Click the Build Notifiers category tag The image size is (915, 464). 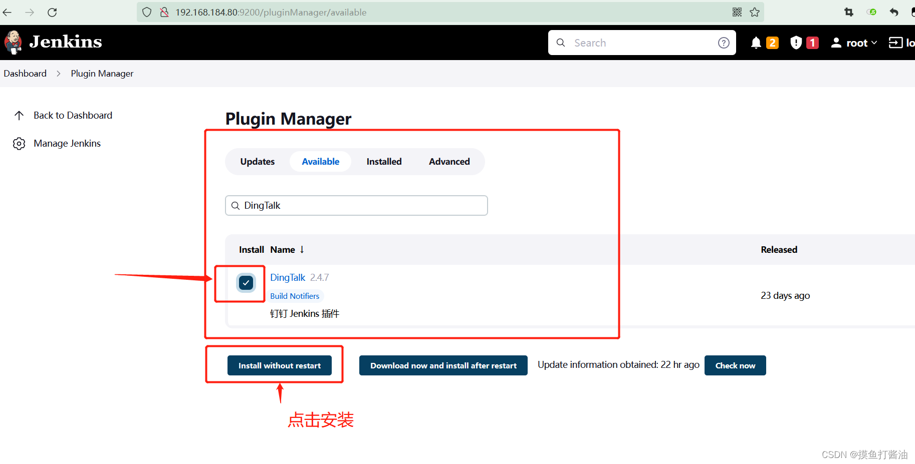click(x=295, y=296)
